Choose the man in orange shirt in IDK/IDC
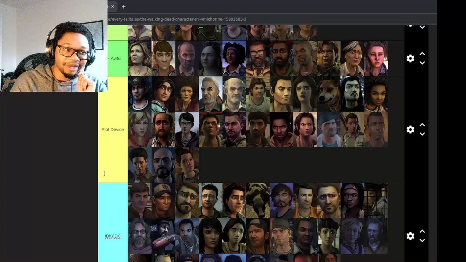The width and height of the screenshot is (466, 262). click(305, 201)
